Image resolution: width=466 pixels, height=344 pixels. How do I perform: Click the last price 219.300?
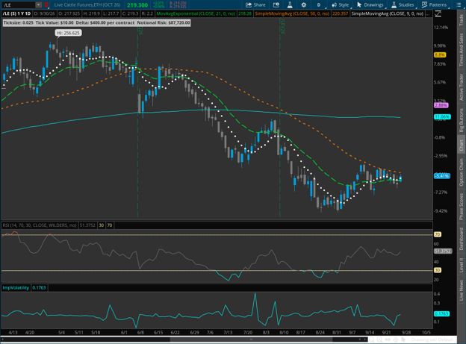tap(137, 5)
